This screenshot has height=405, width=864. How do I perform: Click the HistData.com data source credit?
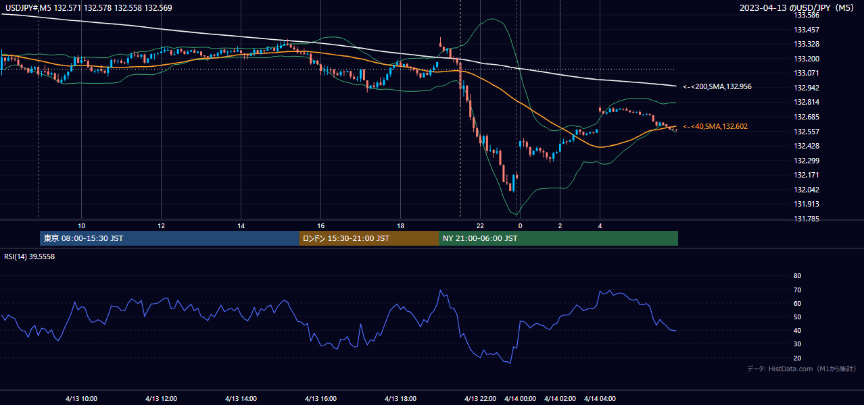pyautogui.click(x=802, y=369)
